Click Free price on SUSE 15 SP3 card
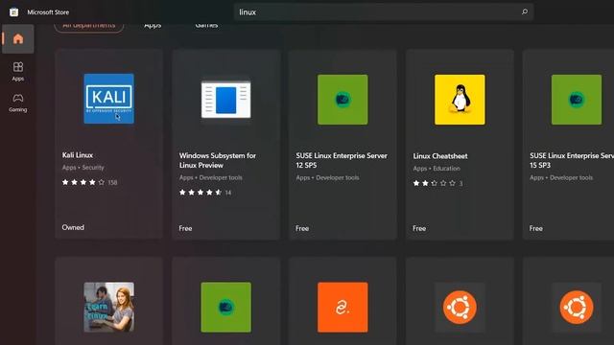This screenshot has width=614, height=345. [535, 228]
